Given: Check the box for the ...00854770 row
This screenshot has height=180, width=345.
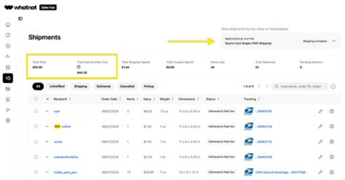Looking at the screenshot, I should click(36, 142).
